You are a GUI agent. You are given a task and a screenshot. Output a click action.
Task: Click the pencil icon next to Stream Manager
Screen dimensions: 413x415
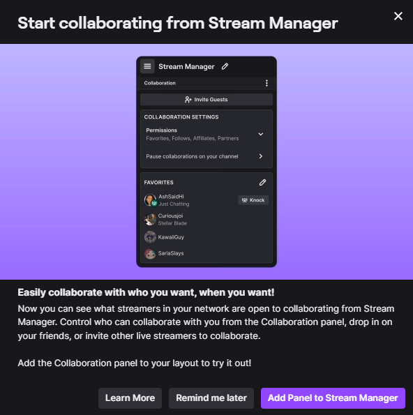tap(225, 66)
